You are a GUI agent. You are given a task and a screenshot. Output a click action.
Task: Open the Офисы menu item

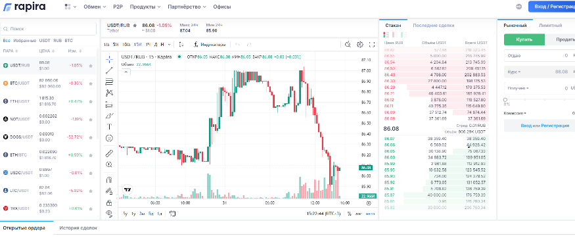pos(222,7)
